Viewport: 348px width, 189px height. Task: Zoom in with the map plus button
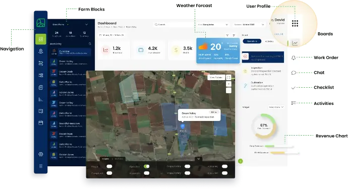pos(228,84)
